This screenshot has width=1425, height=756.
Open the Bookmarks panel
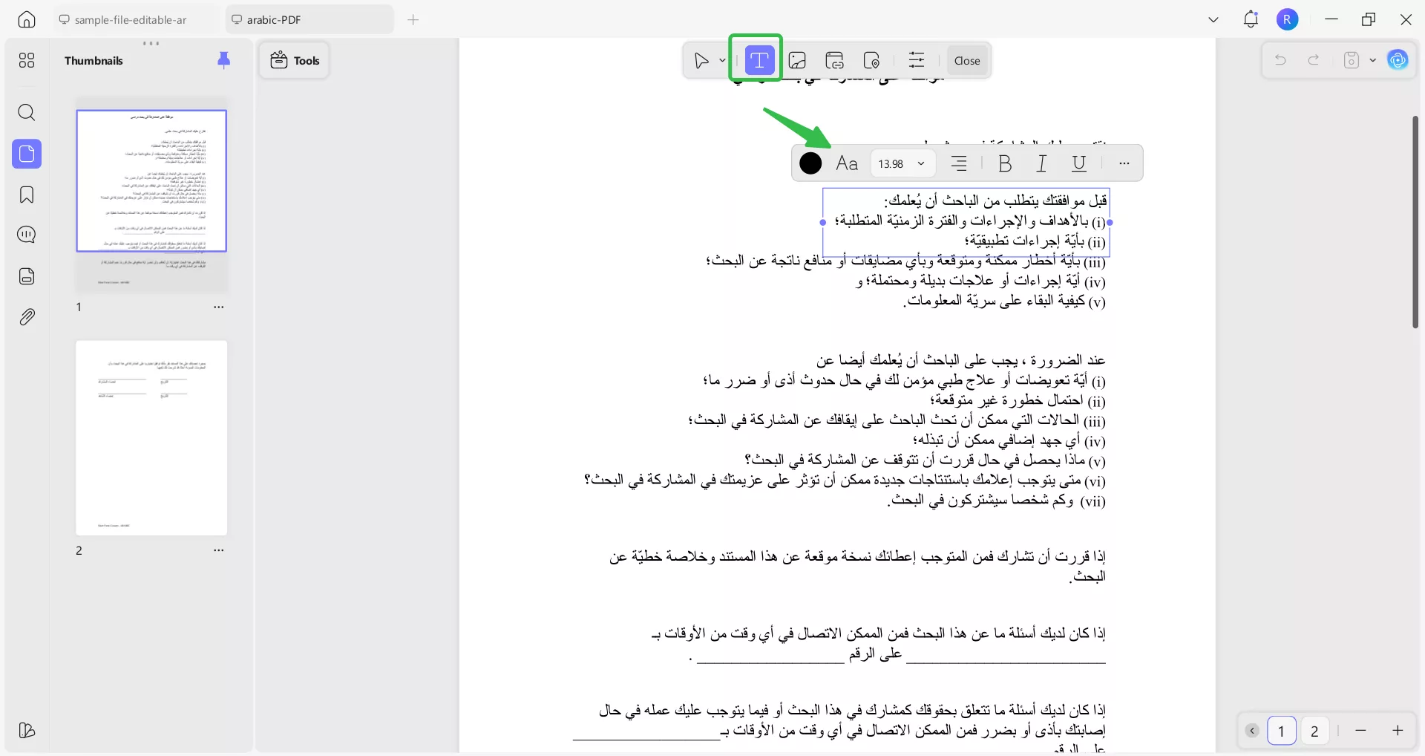pyautogui.click(x=27, y=195)
